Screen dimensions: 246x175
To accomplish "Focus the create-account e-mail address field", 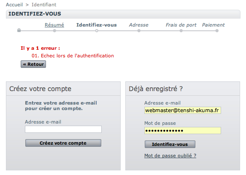I will tap(63, 129).
